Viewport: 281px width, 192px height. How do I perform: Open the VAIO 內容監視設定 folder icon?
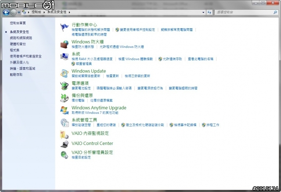pos(65,134)
